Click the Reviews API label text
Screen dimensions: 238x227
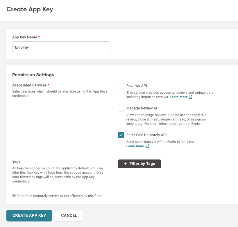[137, 86]
